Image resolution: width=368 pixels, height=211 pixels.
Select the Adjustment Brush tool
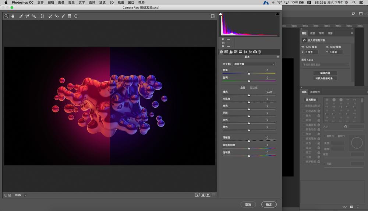(x=63, y=16)
